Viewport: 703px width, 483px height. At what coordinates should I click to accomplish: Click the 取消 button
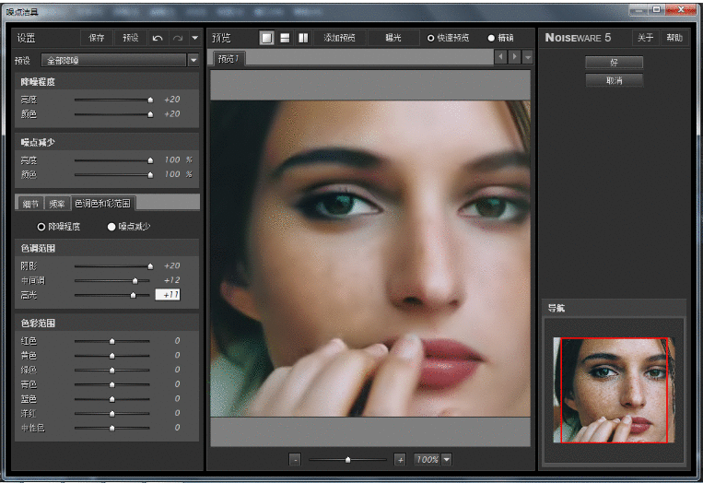coord(614,80)
